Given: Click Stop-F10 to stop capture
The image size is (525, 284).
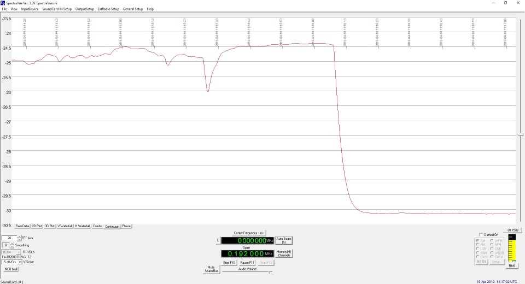Looking at the screenshot, I should (x=229, y=263).
